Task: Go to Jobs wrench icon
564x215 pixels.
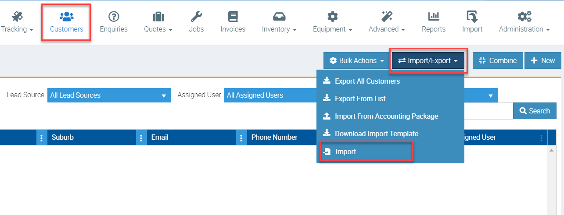Action: point(196,17)
